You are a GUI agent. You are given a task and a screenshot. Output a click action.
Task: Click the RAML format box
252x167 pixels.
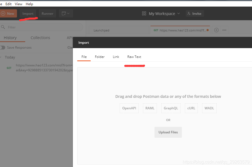[x=150, y=108]
